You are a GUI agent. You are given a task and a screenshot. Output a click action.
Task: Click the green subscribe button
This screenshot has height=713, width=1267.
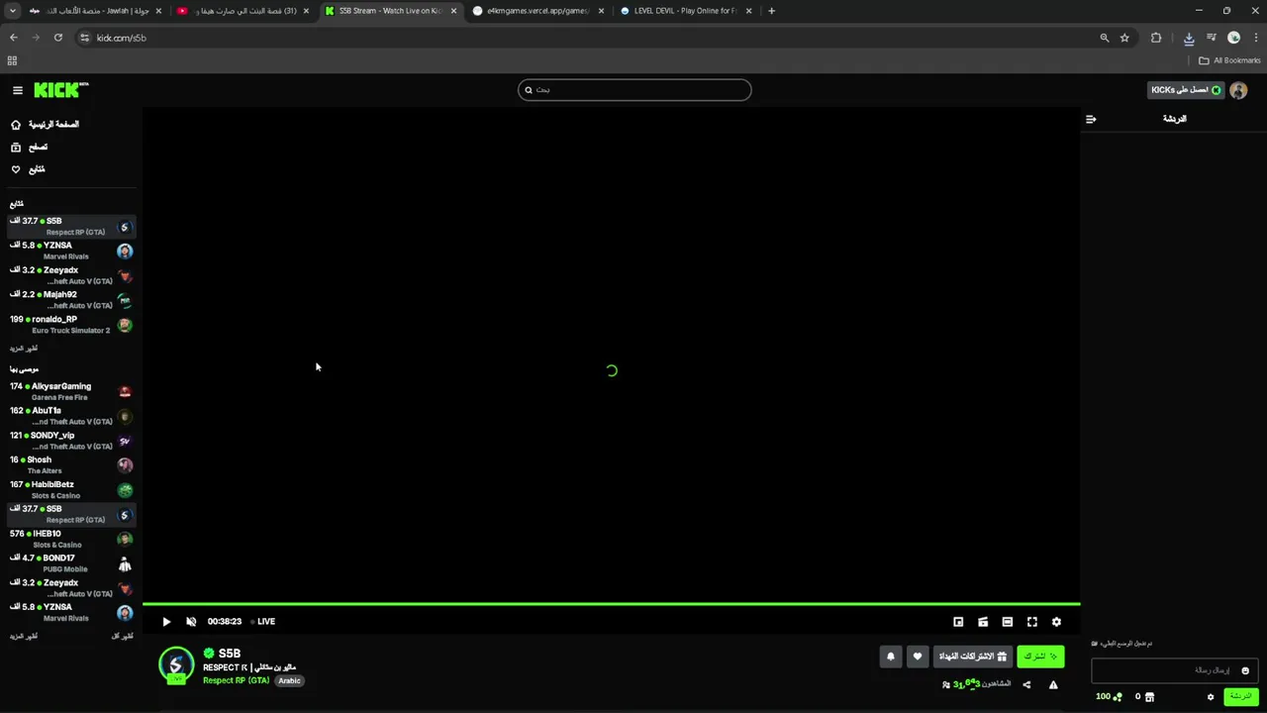coord(1040,657)
